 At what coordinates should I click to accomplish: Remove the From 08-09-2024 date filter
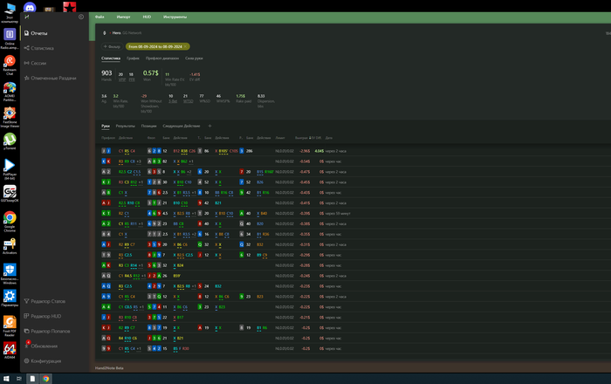coord(185,46)
